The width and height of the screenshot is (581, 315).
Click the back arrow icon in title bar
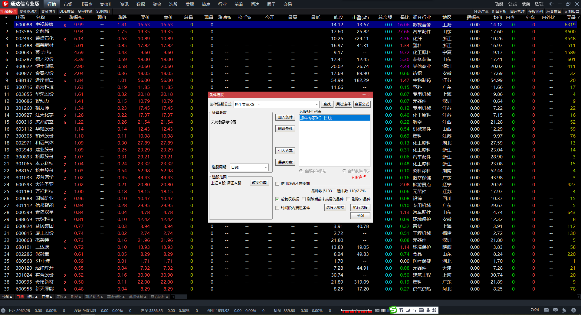pyautogui.click(x=551, y=4)
